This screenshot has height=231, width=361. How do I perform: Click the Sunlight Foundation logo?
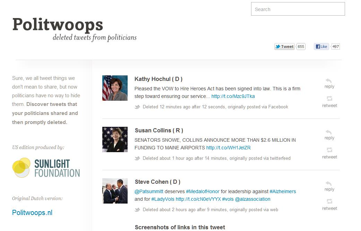coord(46,168)
